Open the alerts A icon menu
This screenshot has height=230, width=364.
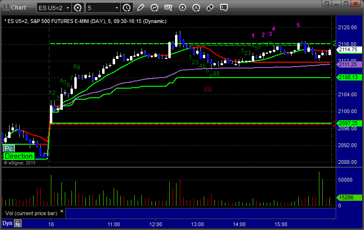point(196,8)
